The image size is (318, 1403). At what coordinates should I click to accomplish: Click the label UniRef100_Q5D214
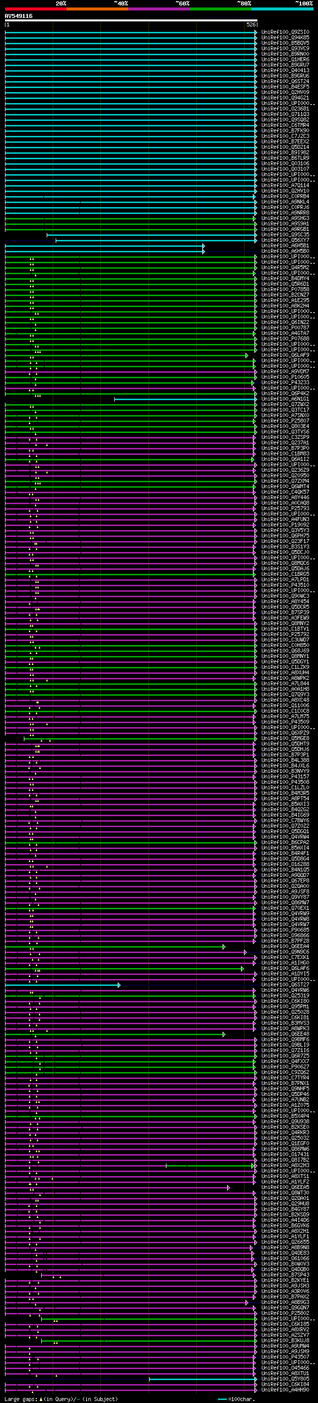coord(285,147)
